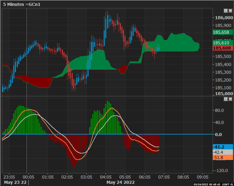
Task: Click the 186,000 price axis label
Action: [x=224, y=18]
